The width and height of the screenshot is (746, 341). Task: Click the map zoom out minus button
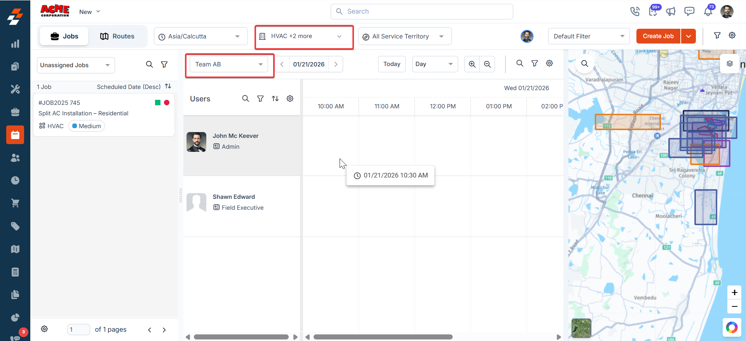pyautogui.click(x=734, y=306)
